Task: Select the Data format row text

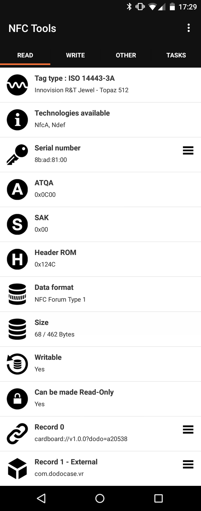Action: 60,293
